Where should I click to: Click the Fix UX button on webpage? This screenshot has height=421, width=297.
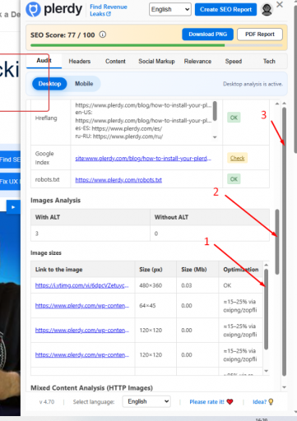tap(10, 181)
